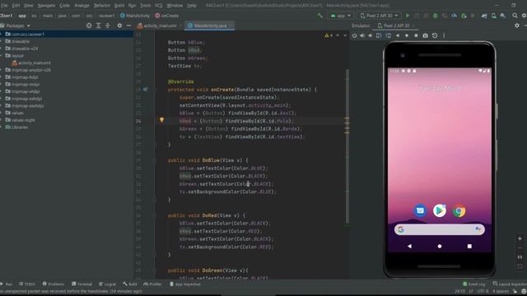Click the intention lightbulb on line 24

pos(161,120)
